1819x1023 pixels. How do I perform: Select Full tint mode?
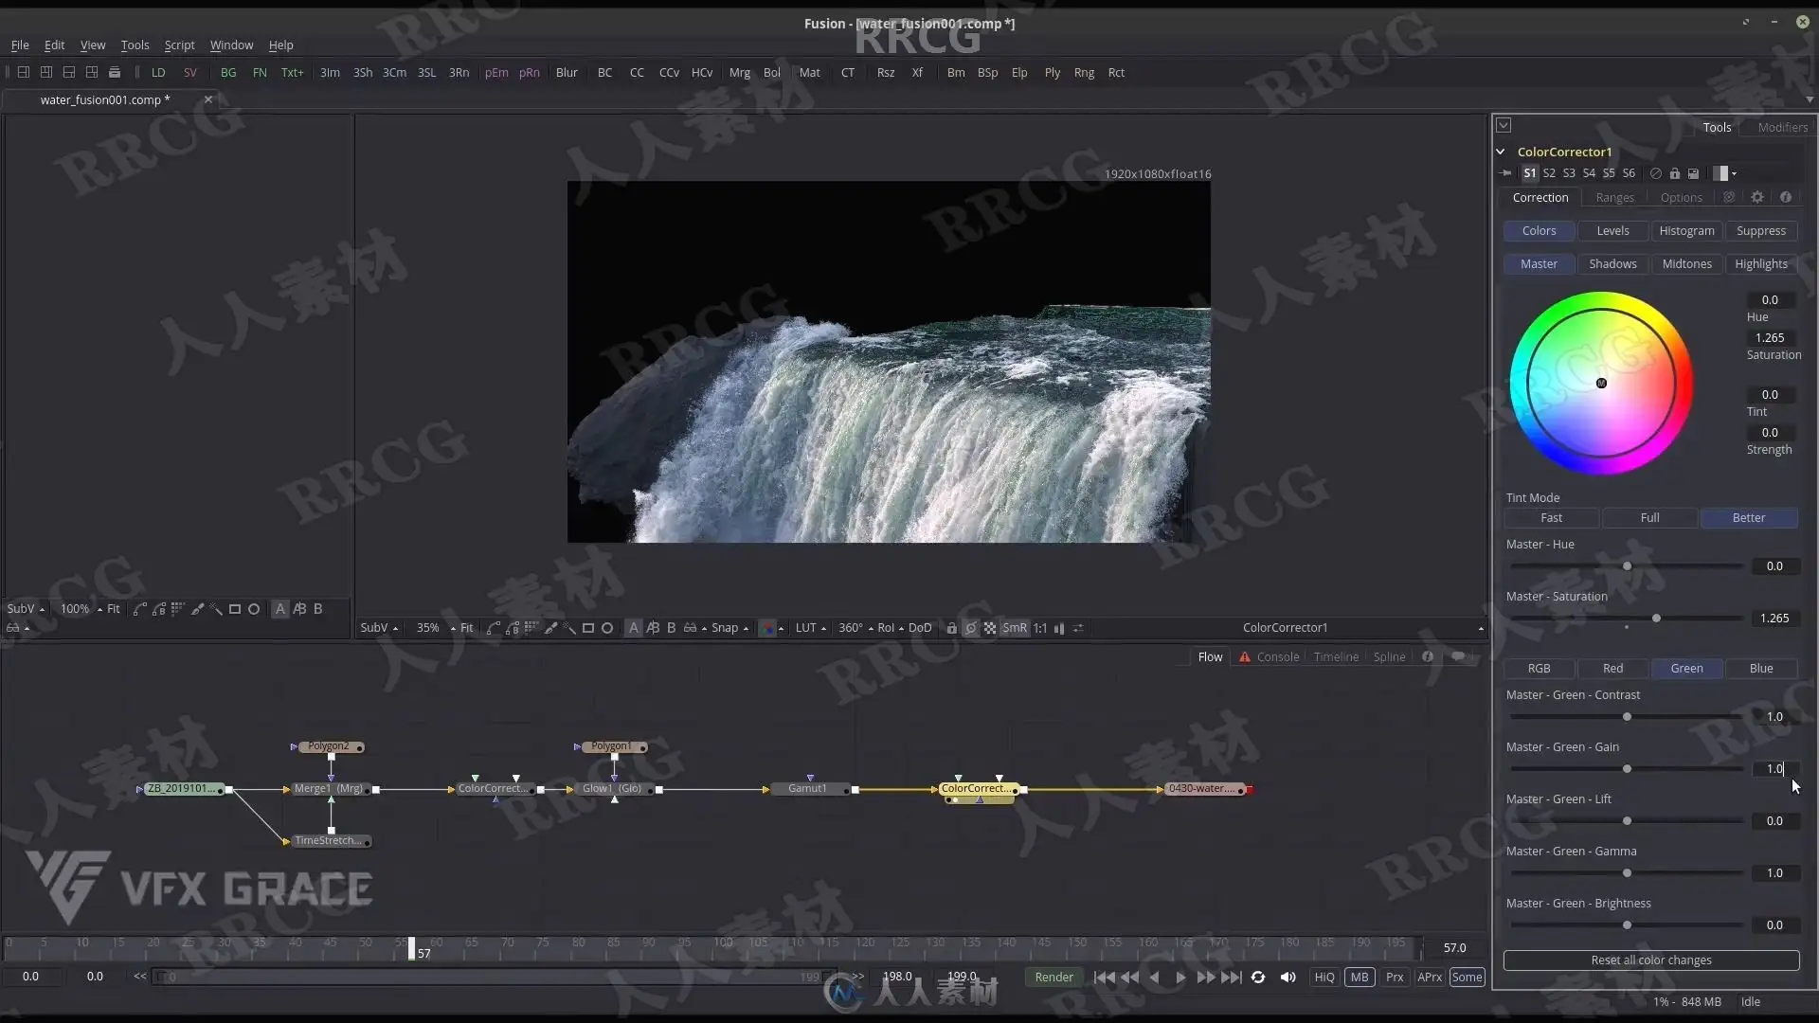click(x=1649, y=518)
